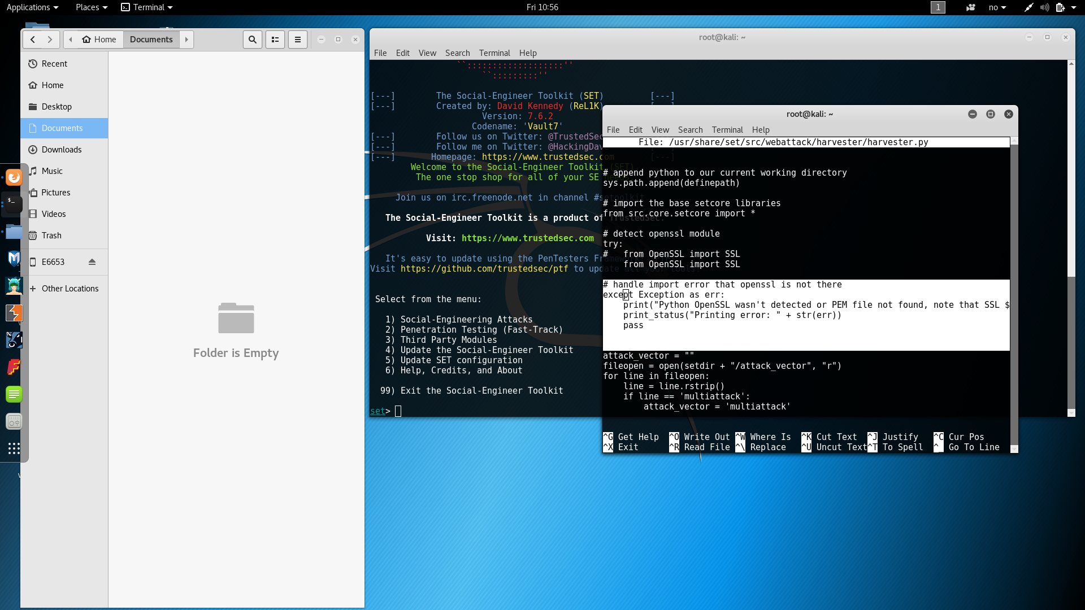
Task: Open Videos in Files sidebar
Action: 64,214
